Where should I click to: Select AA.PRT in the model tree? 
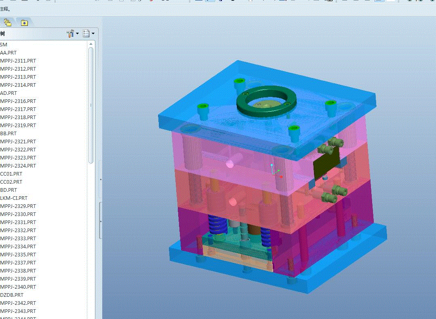pos(8,52)
